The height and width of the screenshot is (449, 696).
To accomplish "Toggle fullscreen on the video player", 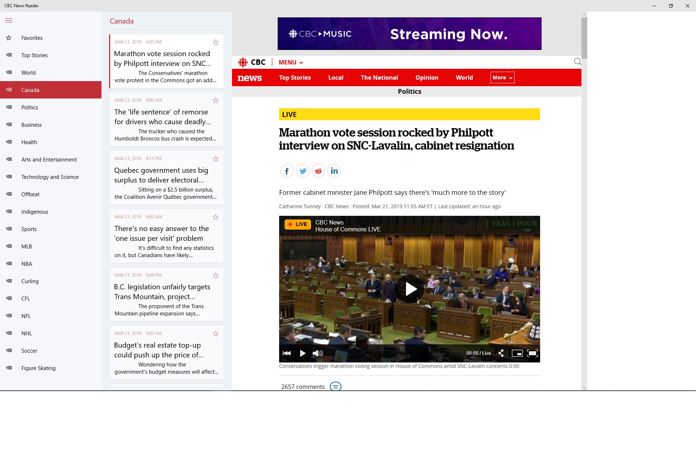I will [532, 353].
